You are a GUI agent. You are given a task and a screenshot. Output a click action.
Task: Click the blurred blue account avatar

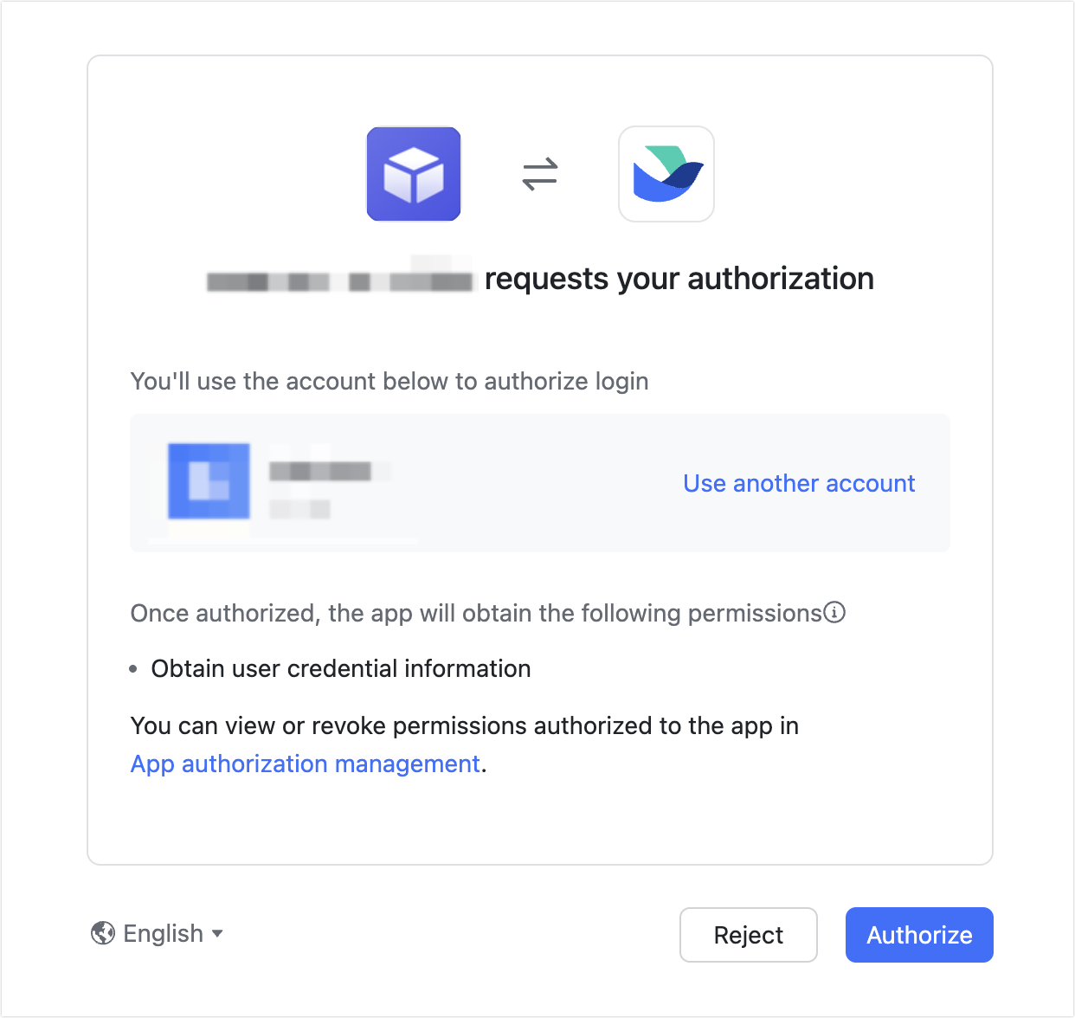(209, 481)
